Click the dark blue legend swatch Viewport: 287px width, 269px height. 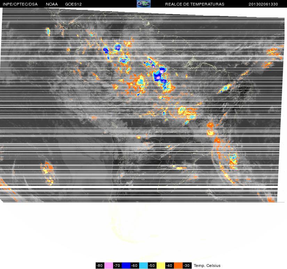126,266
